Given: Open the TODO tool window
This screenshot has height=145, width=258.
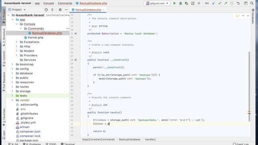Looking at the screenshot, I should [51, 144].
